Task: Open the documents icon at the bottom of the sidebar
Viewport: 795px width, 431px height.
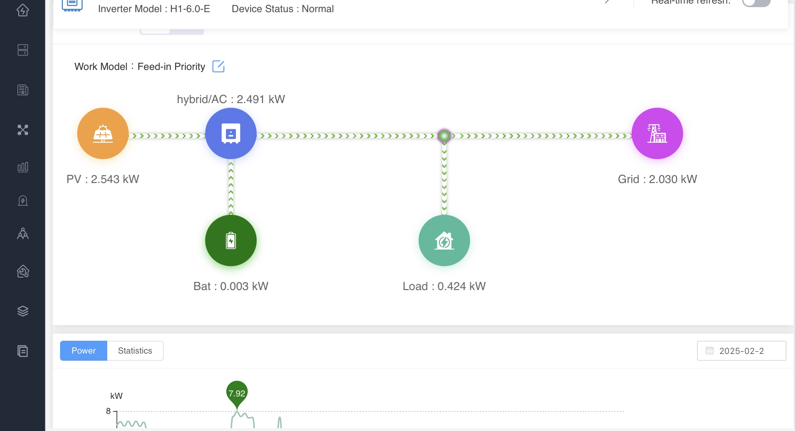Action: (23, 351)
